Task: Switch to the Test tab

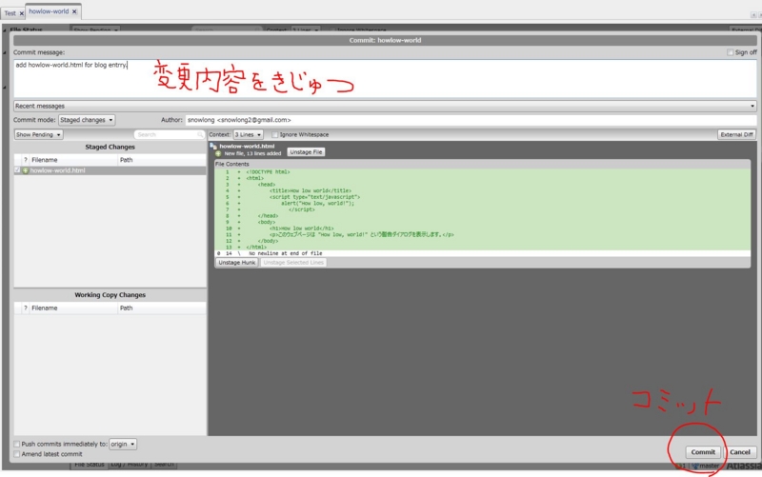Action: click(10, 13)
